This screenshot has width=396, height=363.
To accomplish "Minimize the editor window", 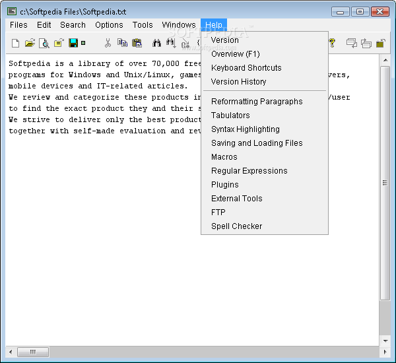I will pos(340,12).
